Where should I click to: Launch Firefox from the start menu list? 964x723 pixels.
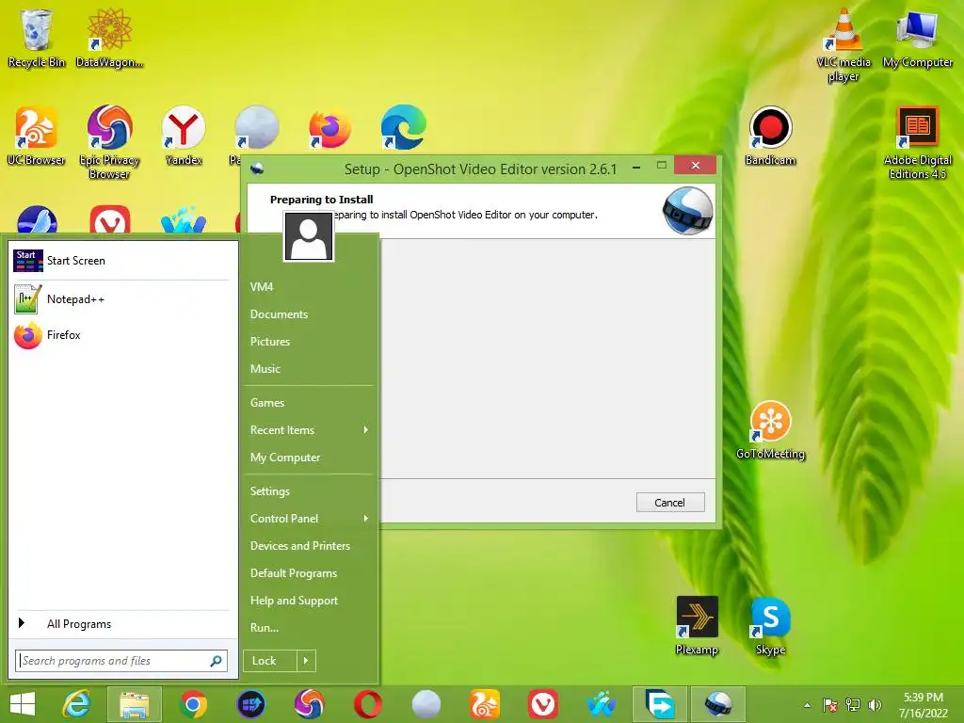123,335
